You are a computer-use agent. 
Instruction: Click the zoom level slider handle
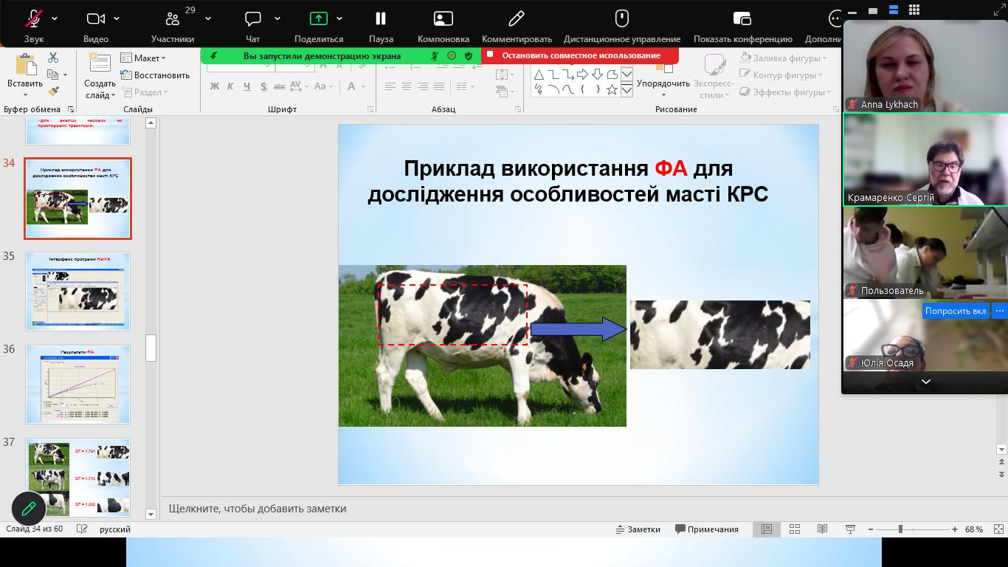coord(900,529)
